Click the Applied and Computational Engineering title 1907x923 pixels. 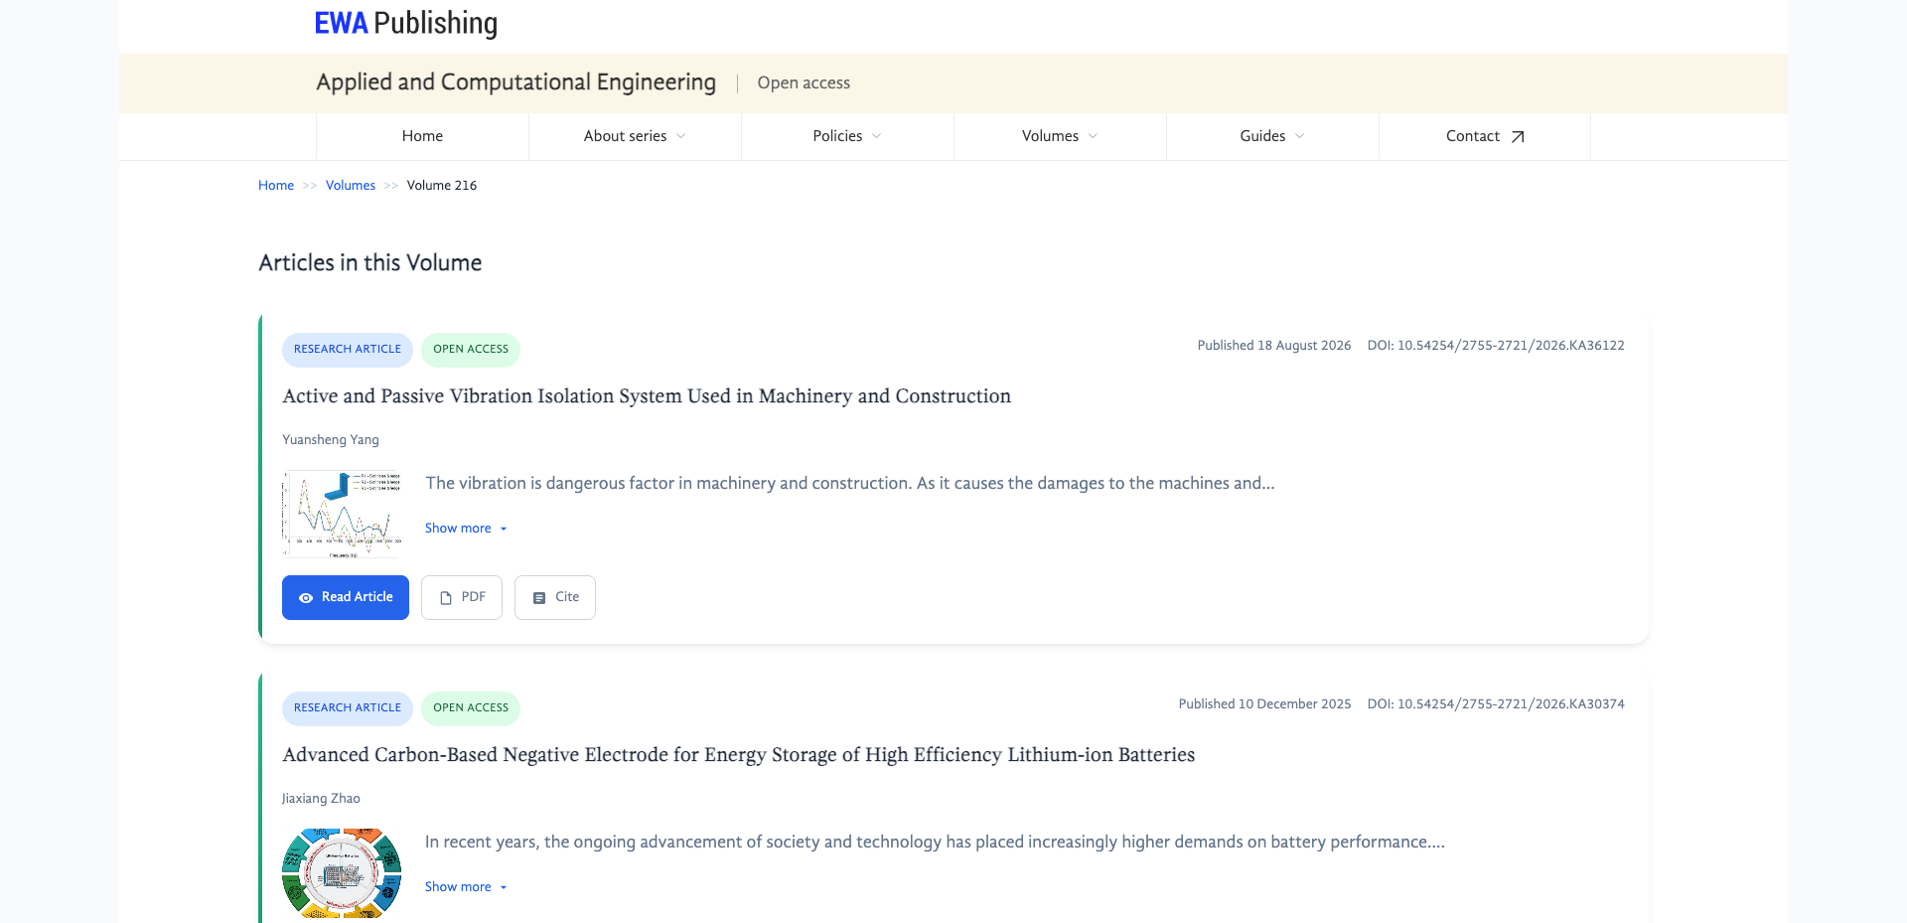coord(515,82)
